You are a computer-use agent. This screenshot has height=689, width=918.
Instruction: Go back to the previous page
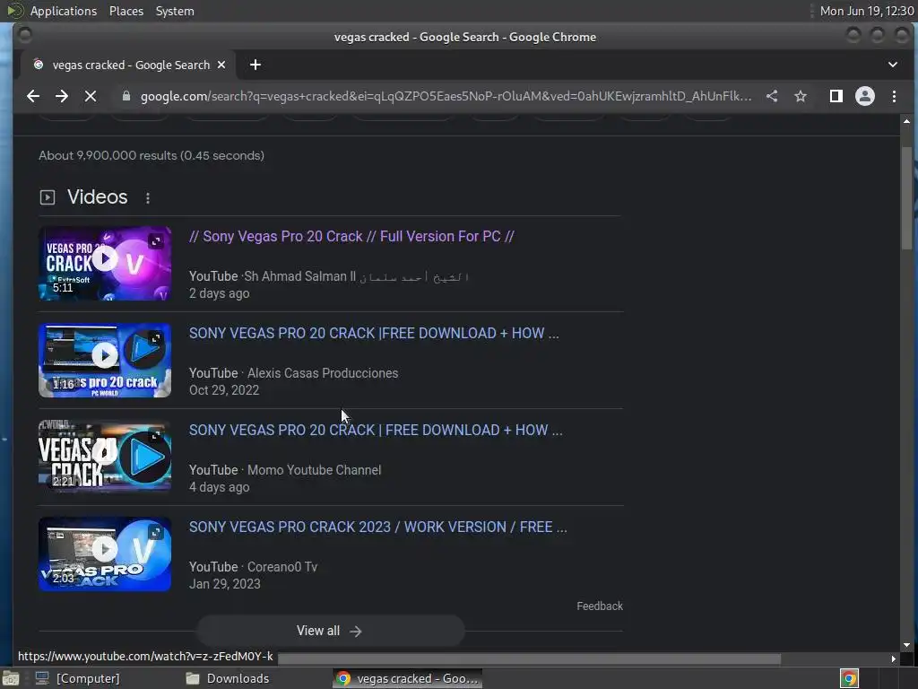pos(33,96)
